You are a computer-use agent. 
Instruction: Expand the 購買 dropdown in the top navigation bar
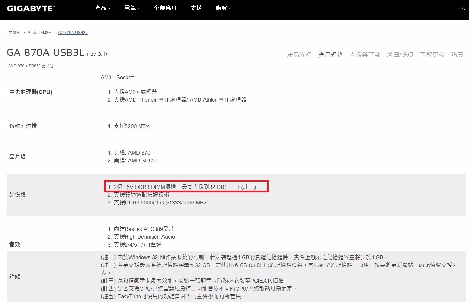[223, 8]
